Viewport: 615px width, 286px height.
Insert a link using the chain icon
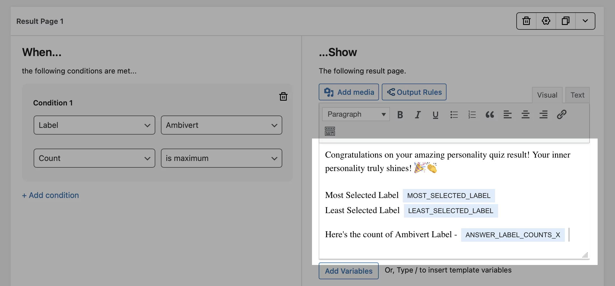[561, 114]
